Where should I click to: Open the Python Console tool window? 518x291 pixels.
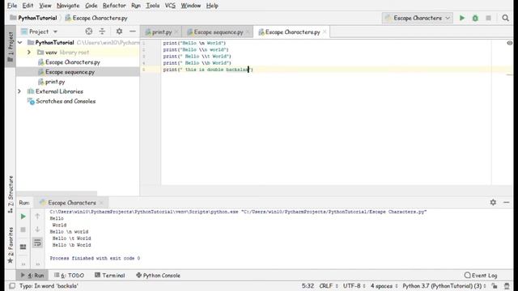click(158, 275)
